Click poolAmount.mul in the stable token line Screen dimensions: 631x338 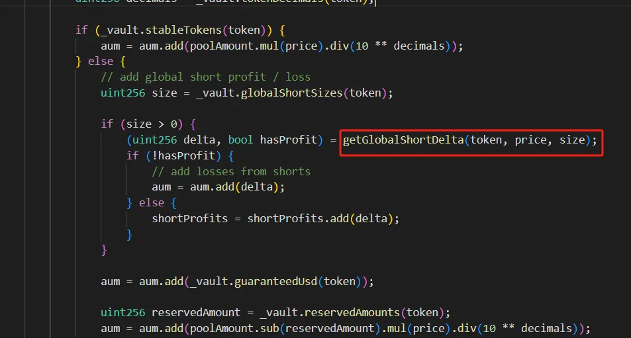coord(234,46)
